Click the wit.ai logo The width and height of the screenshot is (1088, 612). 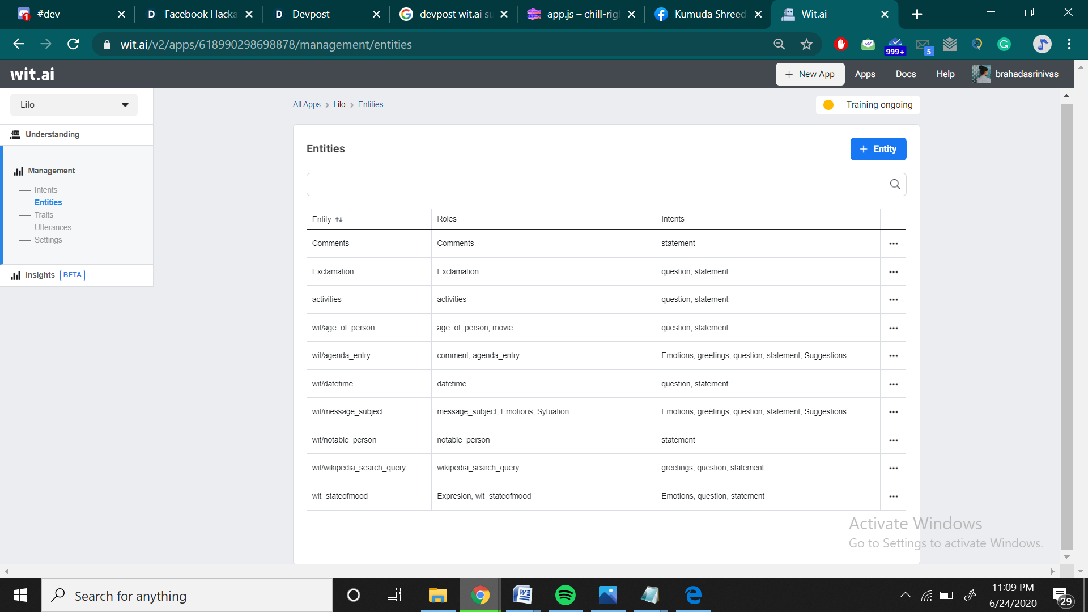point(32,74)
